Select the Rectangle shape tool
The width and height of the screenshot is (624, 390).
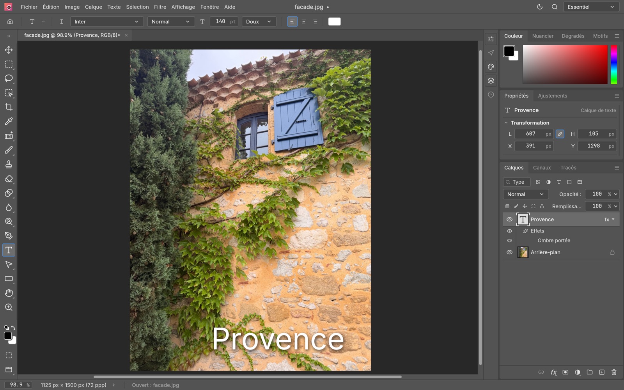(x=9, y=279)
